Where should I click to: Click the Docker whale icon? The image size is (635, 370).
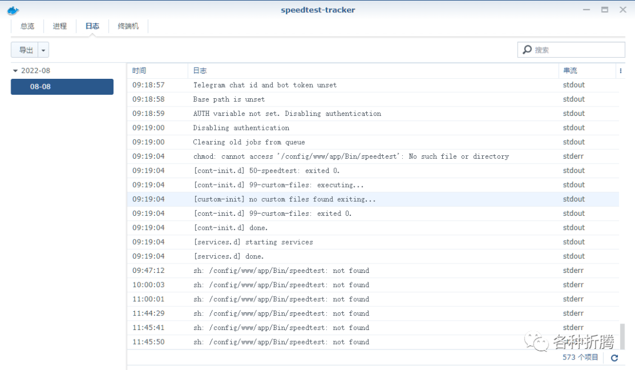coord(13,10)
